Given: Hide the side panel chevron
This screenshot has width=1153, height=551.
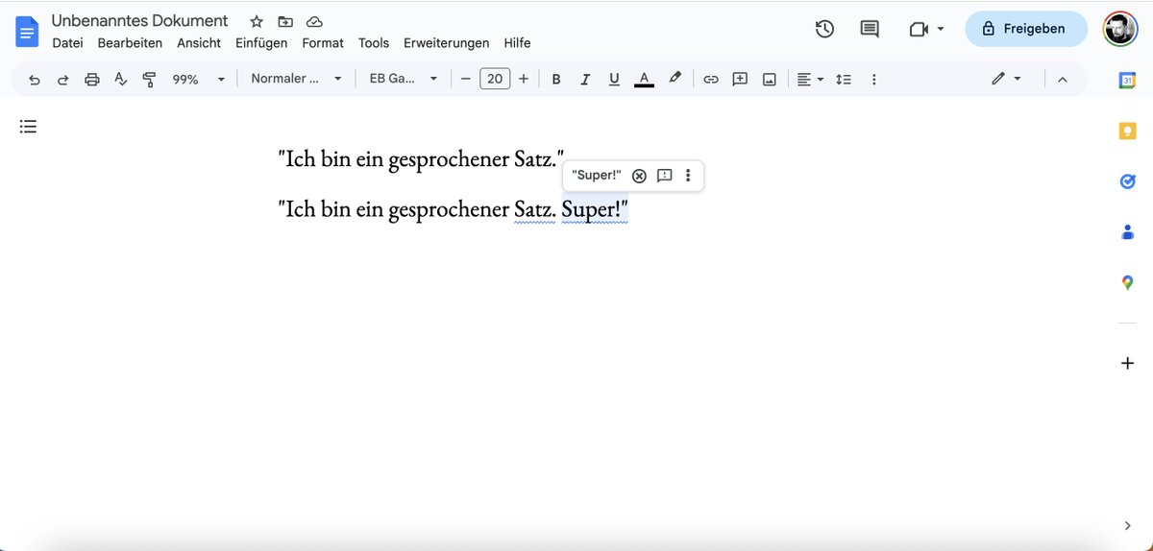Looking at the screenshot, I should 1127,525.
